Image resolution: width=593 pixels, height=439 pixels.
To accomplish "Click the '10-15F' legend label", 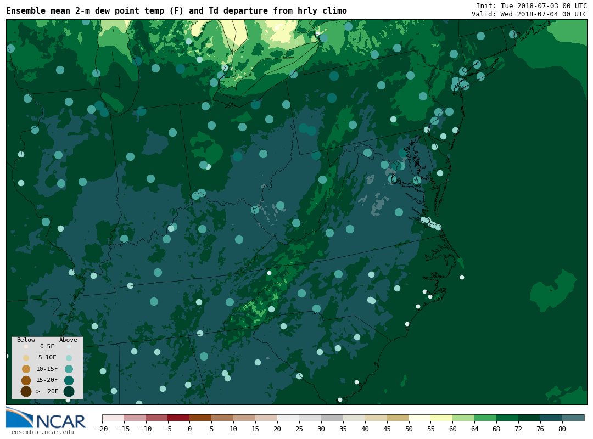I will point(47,369).
